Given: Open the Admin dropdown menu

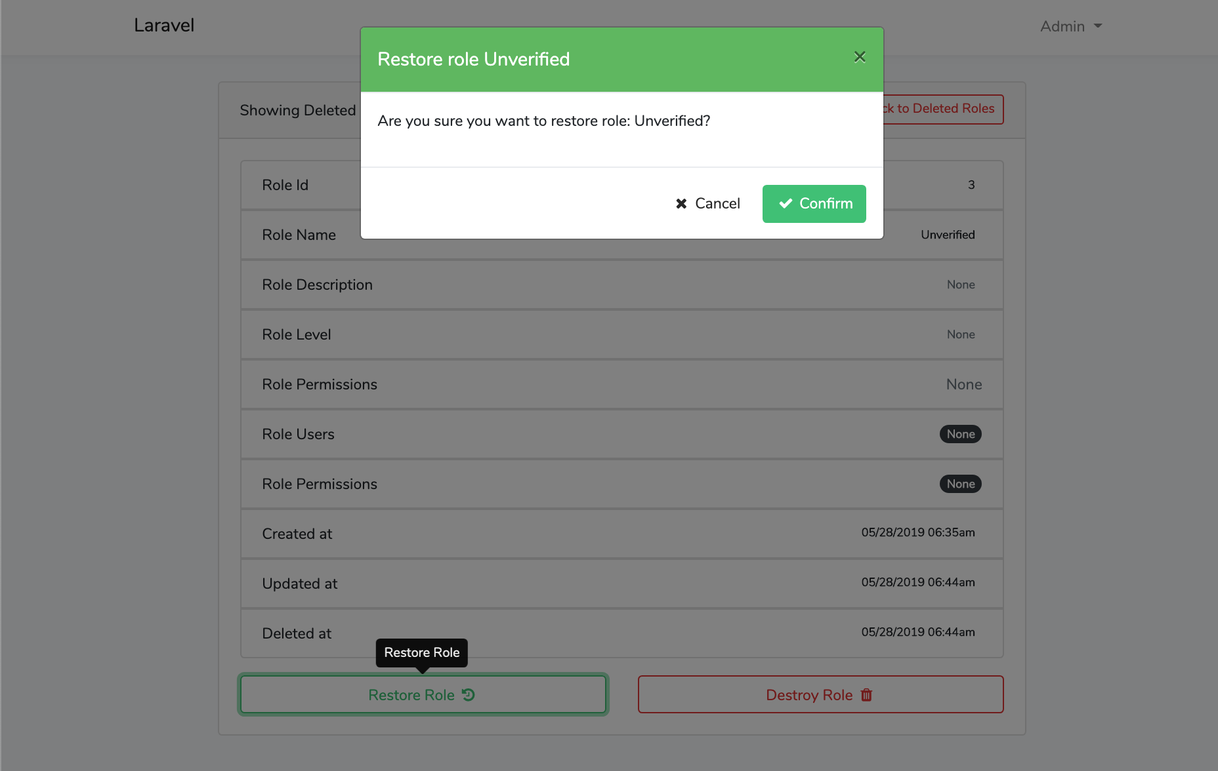Looking at the screenshot, I should point(1070,26).
